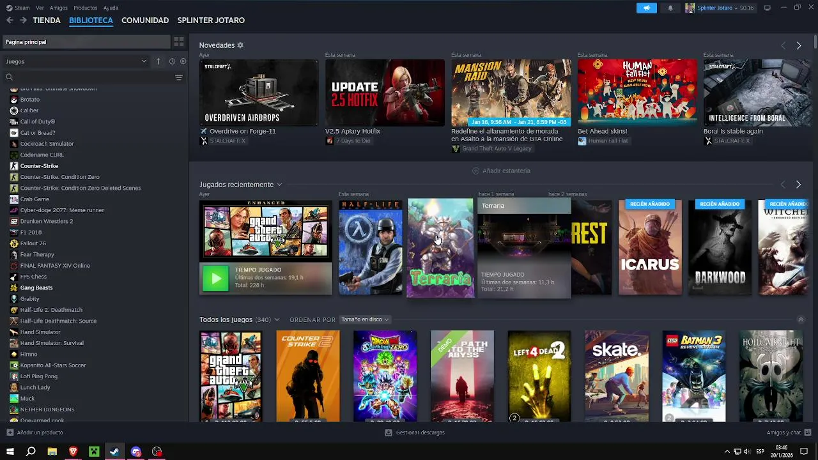Go forward with the right navigation arrow
The height and width of the screenshot is (460, 818).
tap(23, 20)
